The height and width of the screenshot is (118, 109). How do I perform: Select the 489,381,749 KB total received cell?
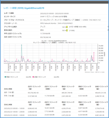(67, 93)
